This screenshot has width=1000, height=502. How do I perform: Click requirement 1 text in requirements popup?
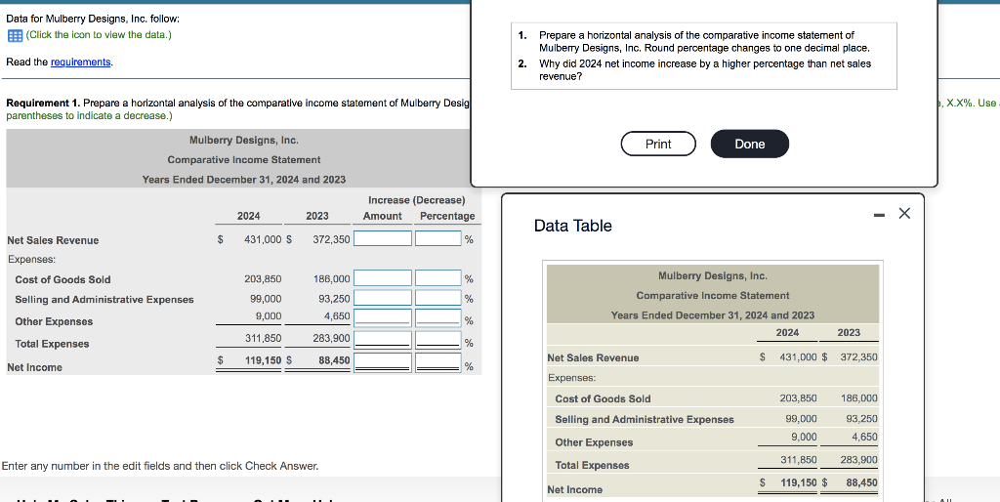(x=704, y=41)
